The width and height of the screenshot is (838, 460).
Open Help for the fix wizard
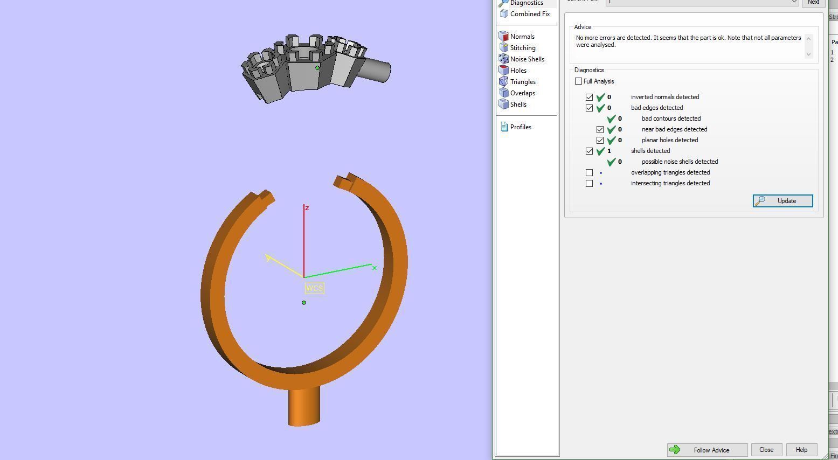point(801,450)
